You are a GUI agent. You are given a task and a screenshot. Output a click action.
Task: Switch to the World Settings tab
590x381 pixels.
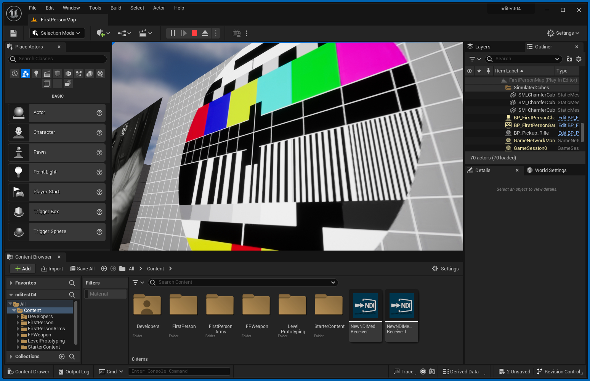coord(550,170)
